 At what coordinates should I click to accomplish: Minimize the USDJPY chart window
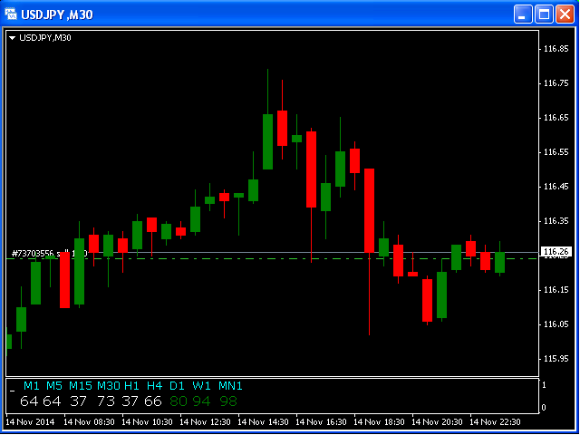tap(523, 14)
